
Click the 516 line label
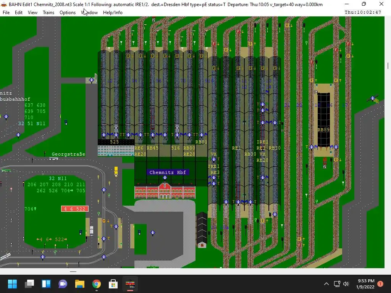coord(176,148)
